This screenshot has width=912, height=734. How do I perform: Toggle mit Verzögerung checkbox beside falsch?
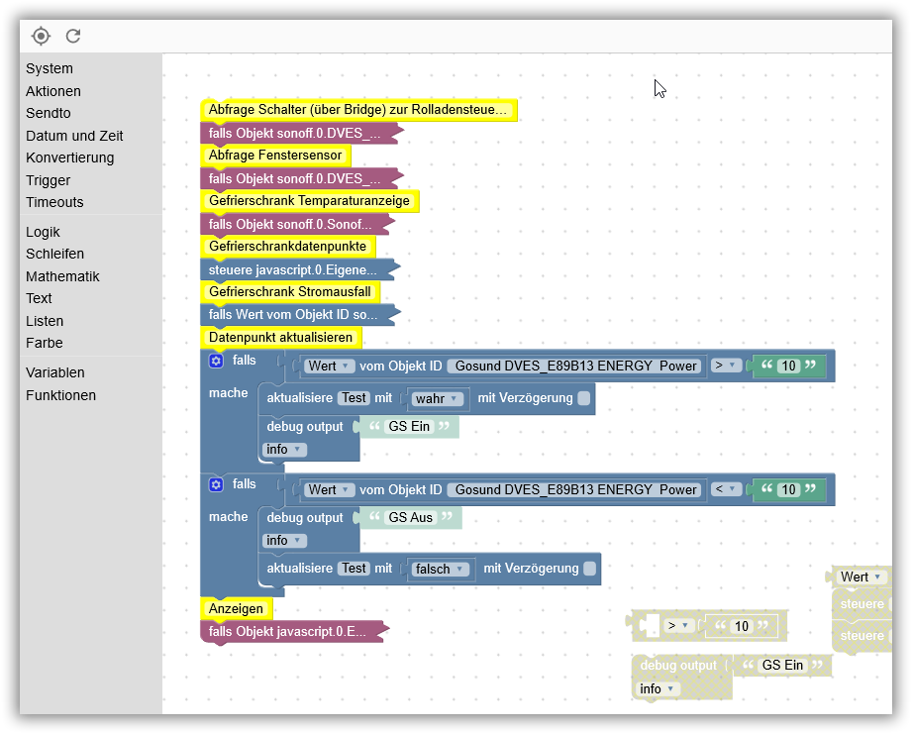[x=590, y=569]
